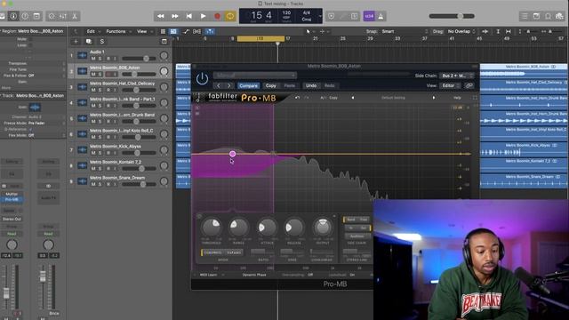Open the plugin preset Manual dropdown
Screen dimensions: 569x320
pyautogui.click(x=255, y=75)
